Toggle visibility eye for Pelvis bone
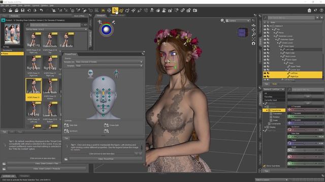 tap(265, 32)
